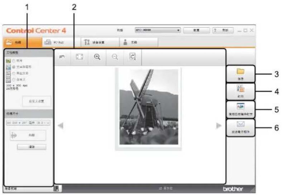The width and height of the screenshot is (282, 195).
Task: Go to the Support tab
Action: click(x=139, y=42)
